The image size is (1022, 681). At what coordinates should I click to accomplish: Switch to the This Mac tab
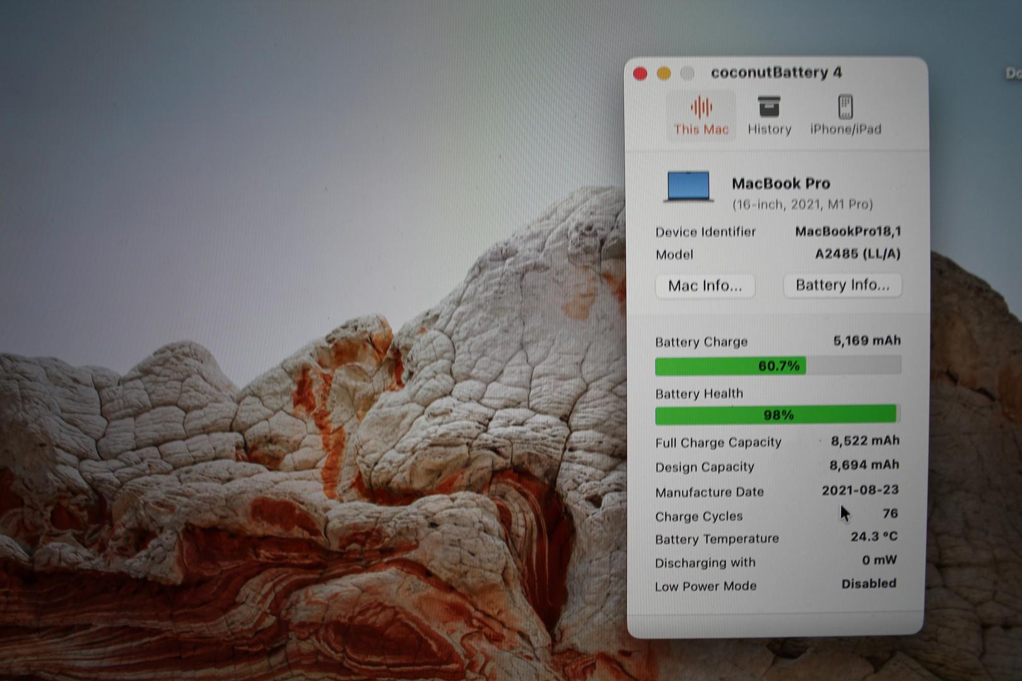pyautogui.click(x=701, y=116)
